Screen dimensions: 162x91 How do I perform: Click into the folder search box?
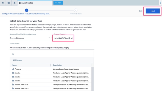coord(52,54)
